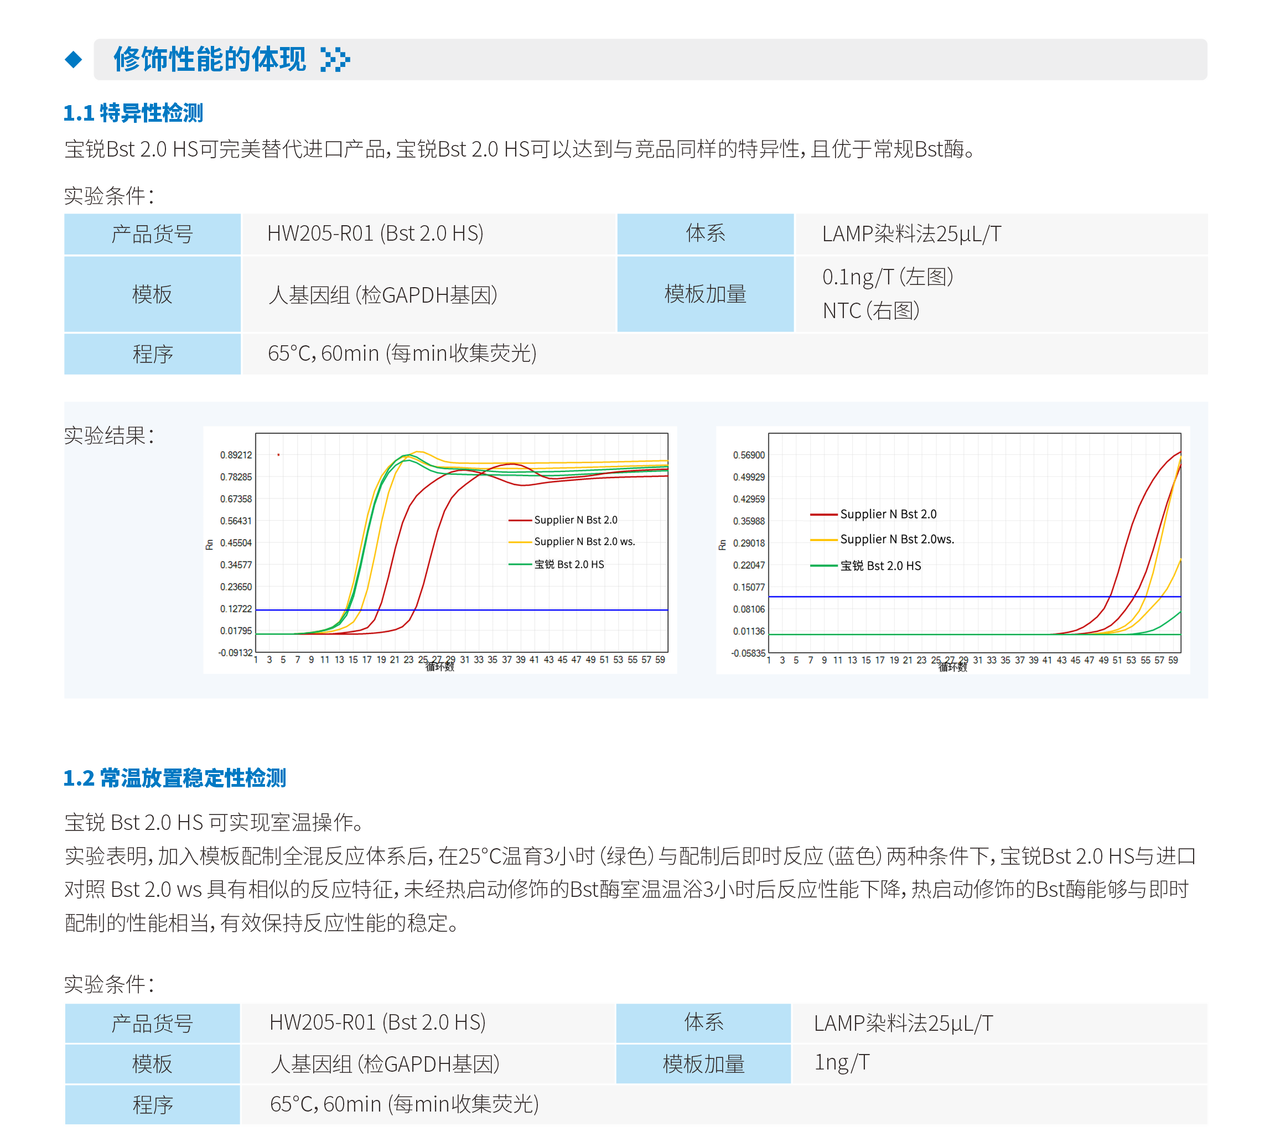The image size is (1270, 1137).
Task: Click the blue threshold line in left chart
Action: click(562, 610)
